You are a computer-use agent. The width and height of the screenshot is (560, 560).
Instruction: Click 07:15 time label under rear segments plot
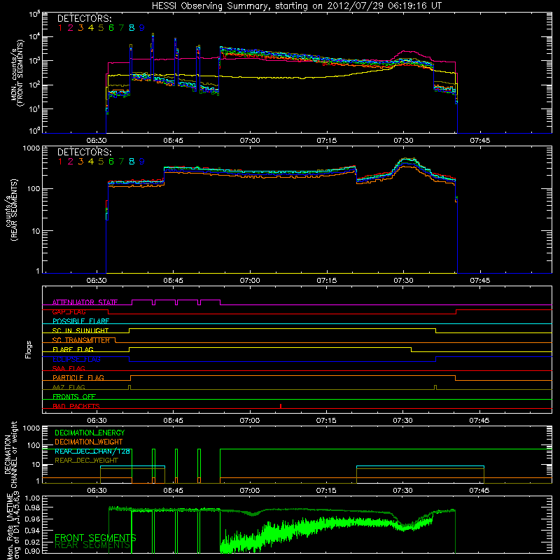point(326,281)
